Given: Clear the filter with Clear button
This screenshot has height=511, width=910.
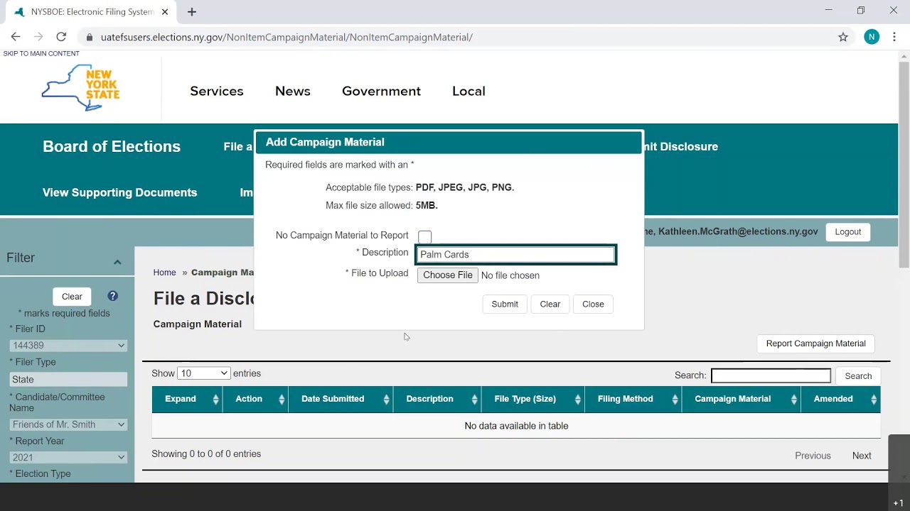Looking at the screenshot, I should pos(72,297).
